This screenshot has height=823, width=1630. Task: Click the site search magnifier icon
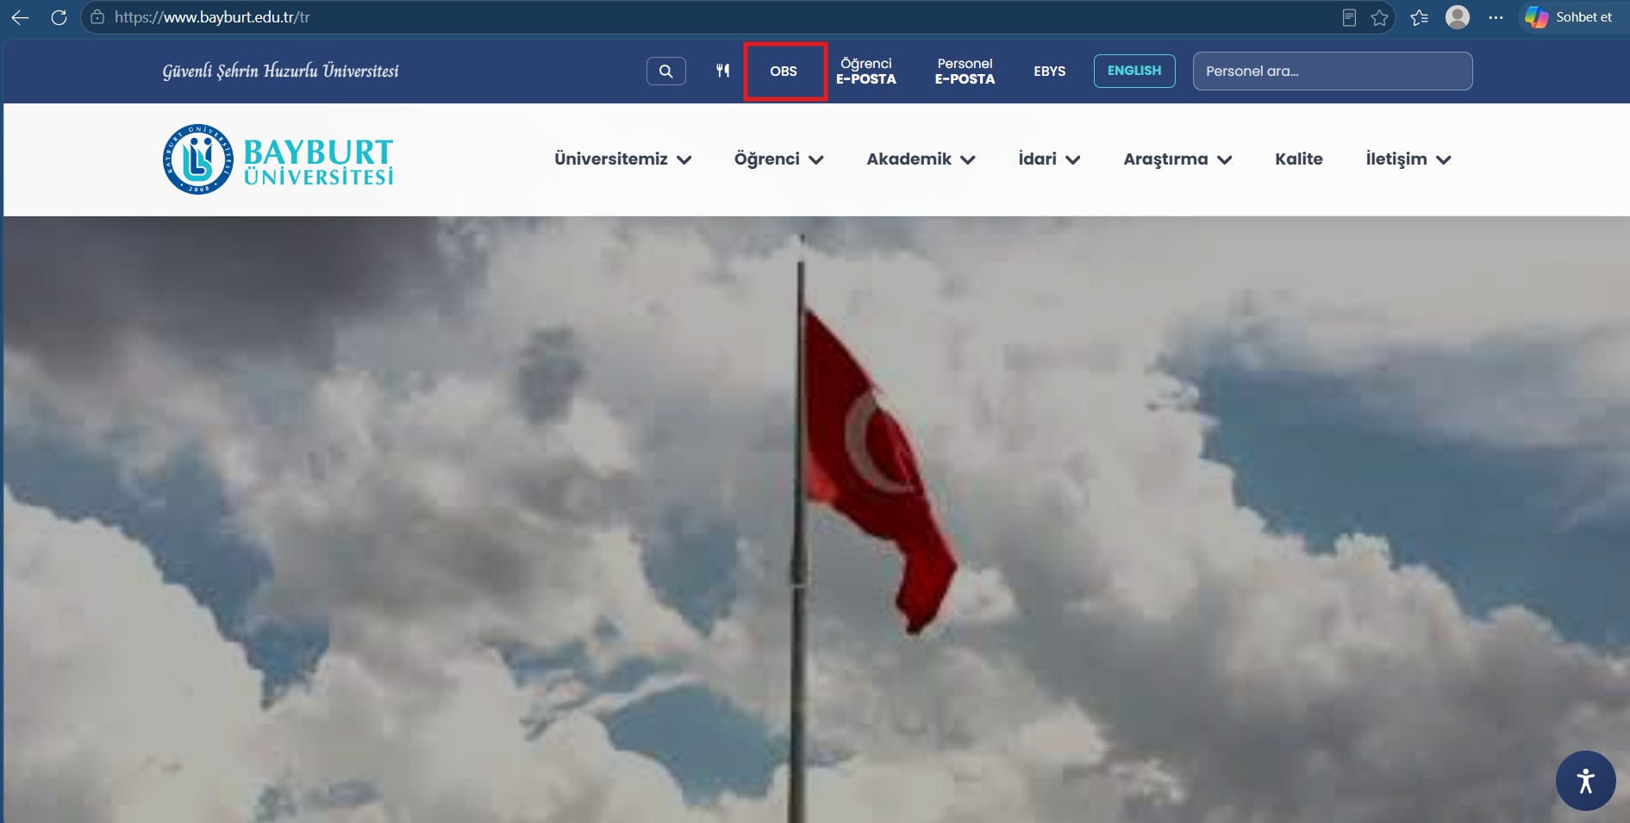click(666, 72)
